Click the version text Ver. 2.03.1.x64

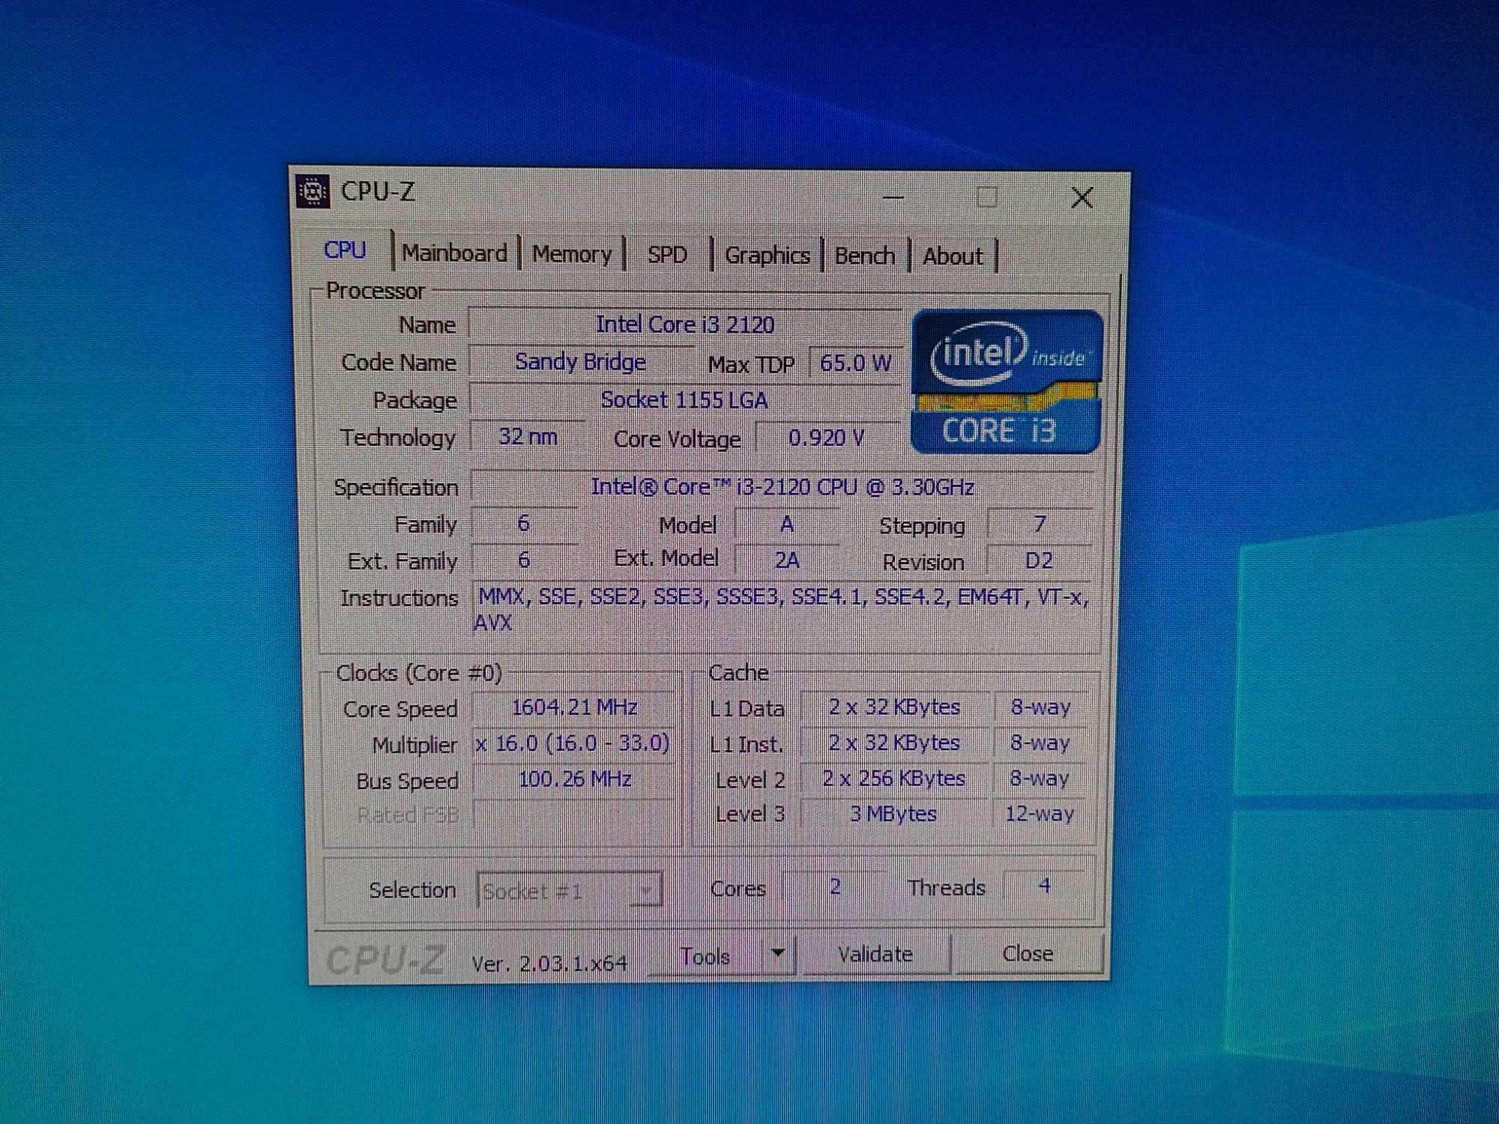pos(549,963)
